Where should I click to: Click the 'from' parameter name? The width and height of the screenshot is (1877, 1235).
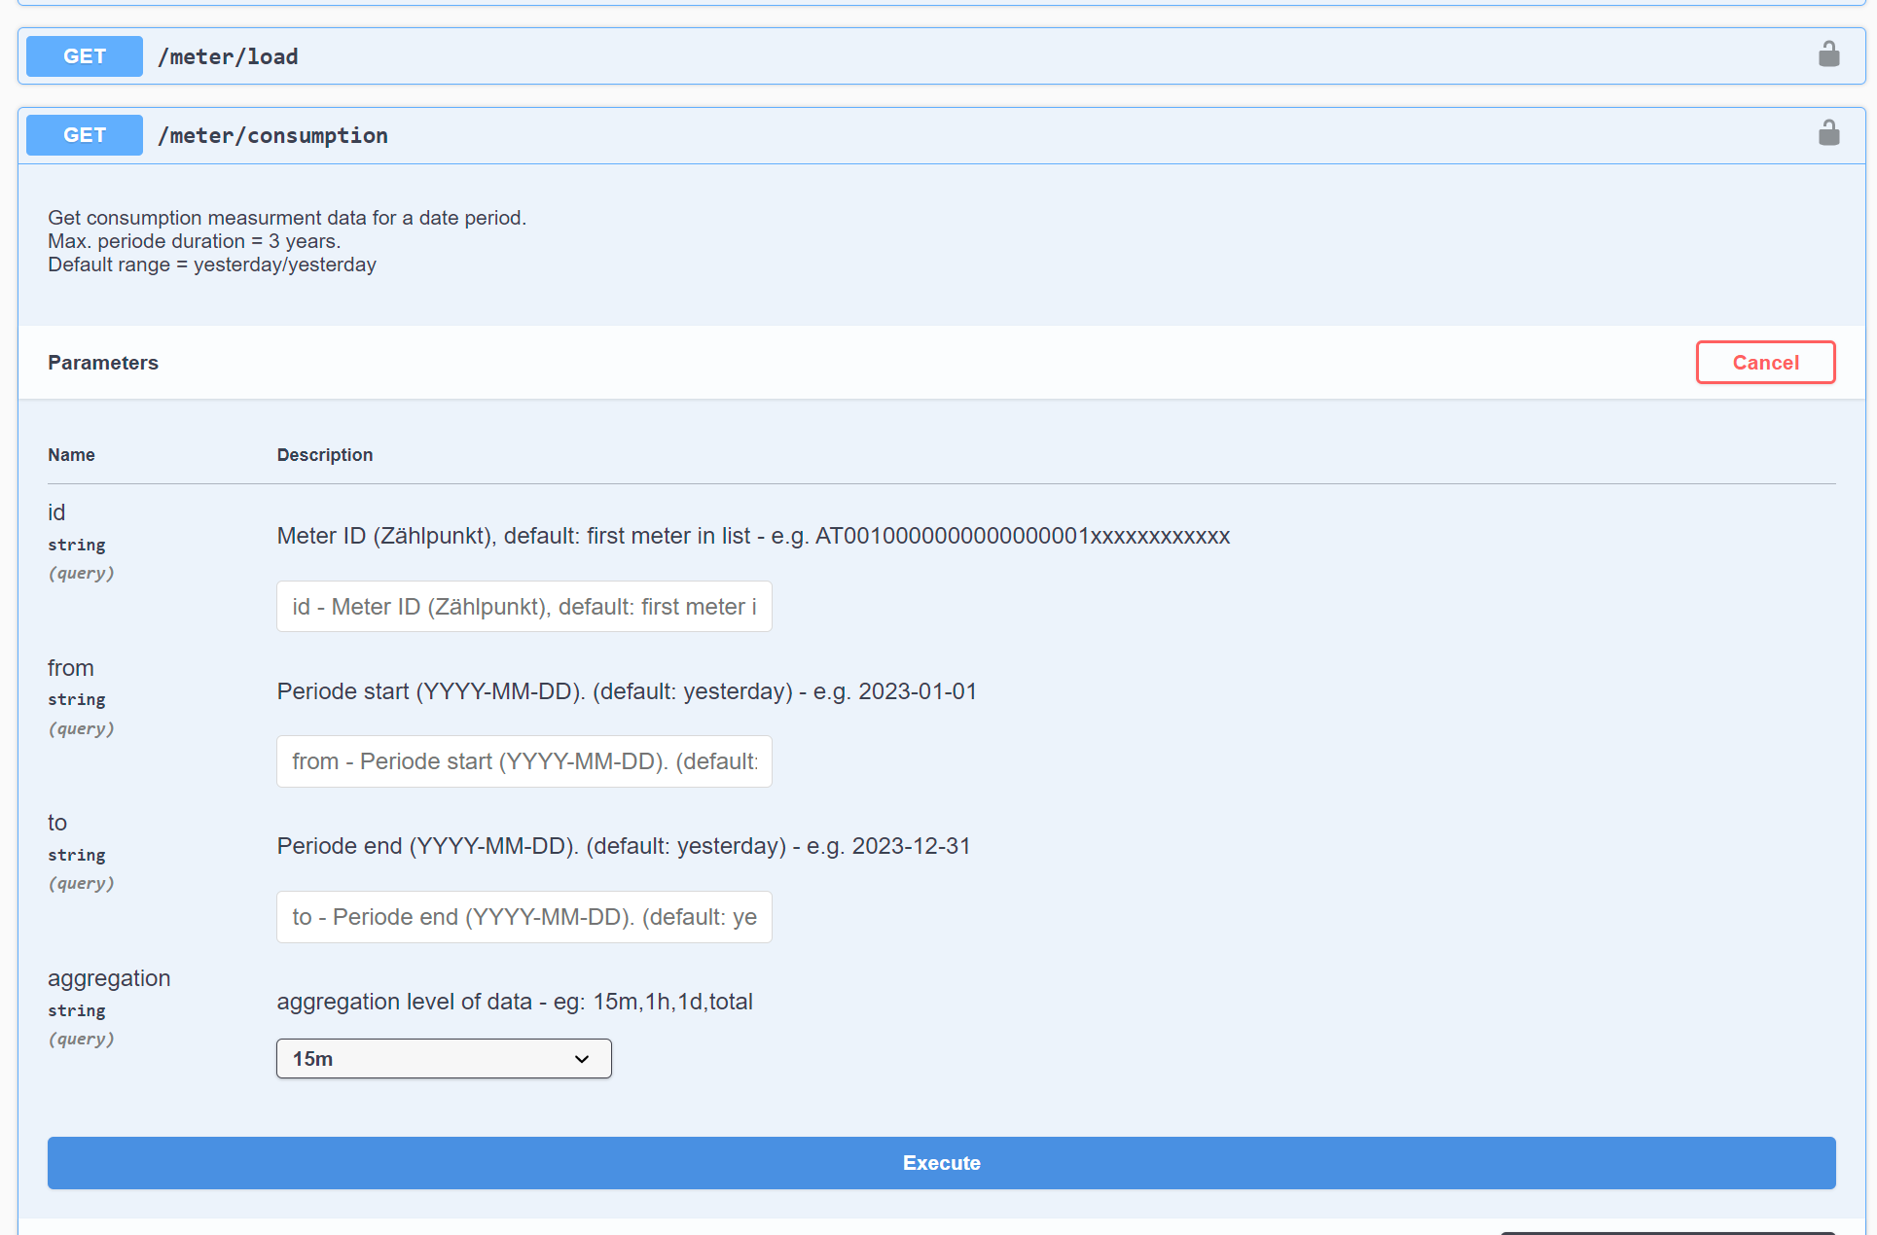click(70, 668)
